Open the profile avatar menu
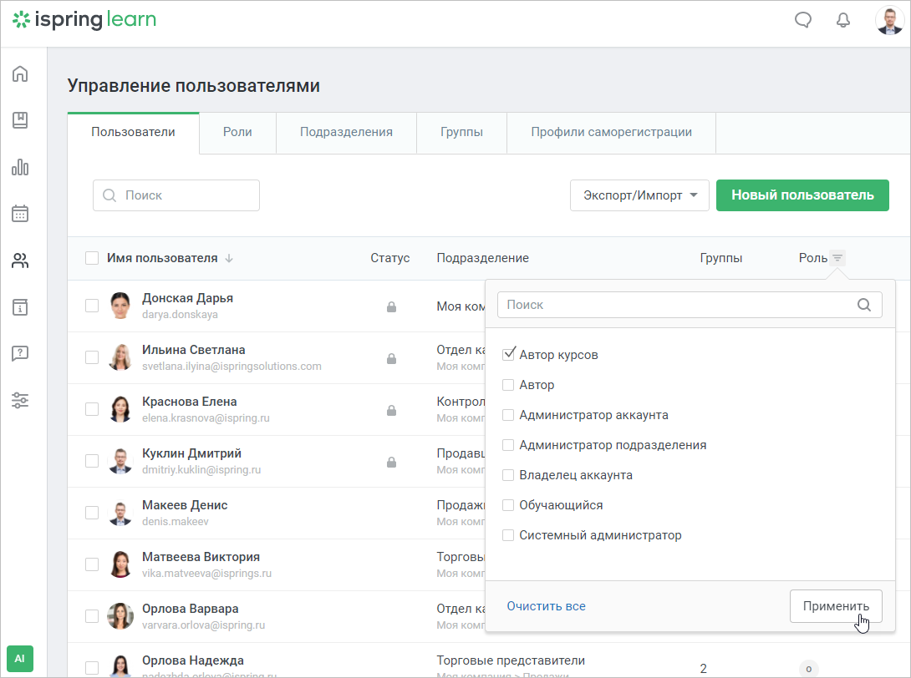The width and height of the screenshot is (911, 678). pyautogui.click(x=889, y=20)
